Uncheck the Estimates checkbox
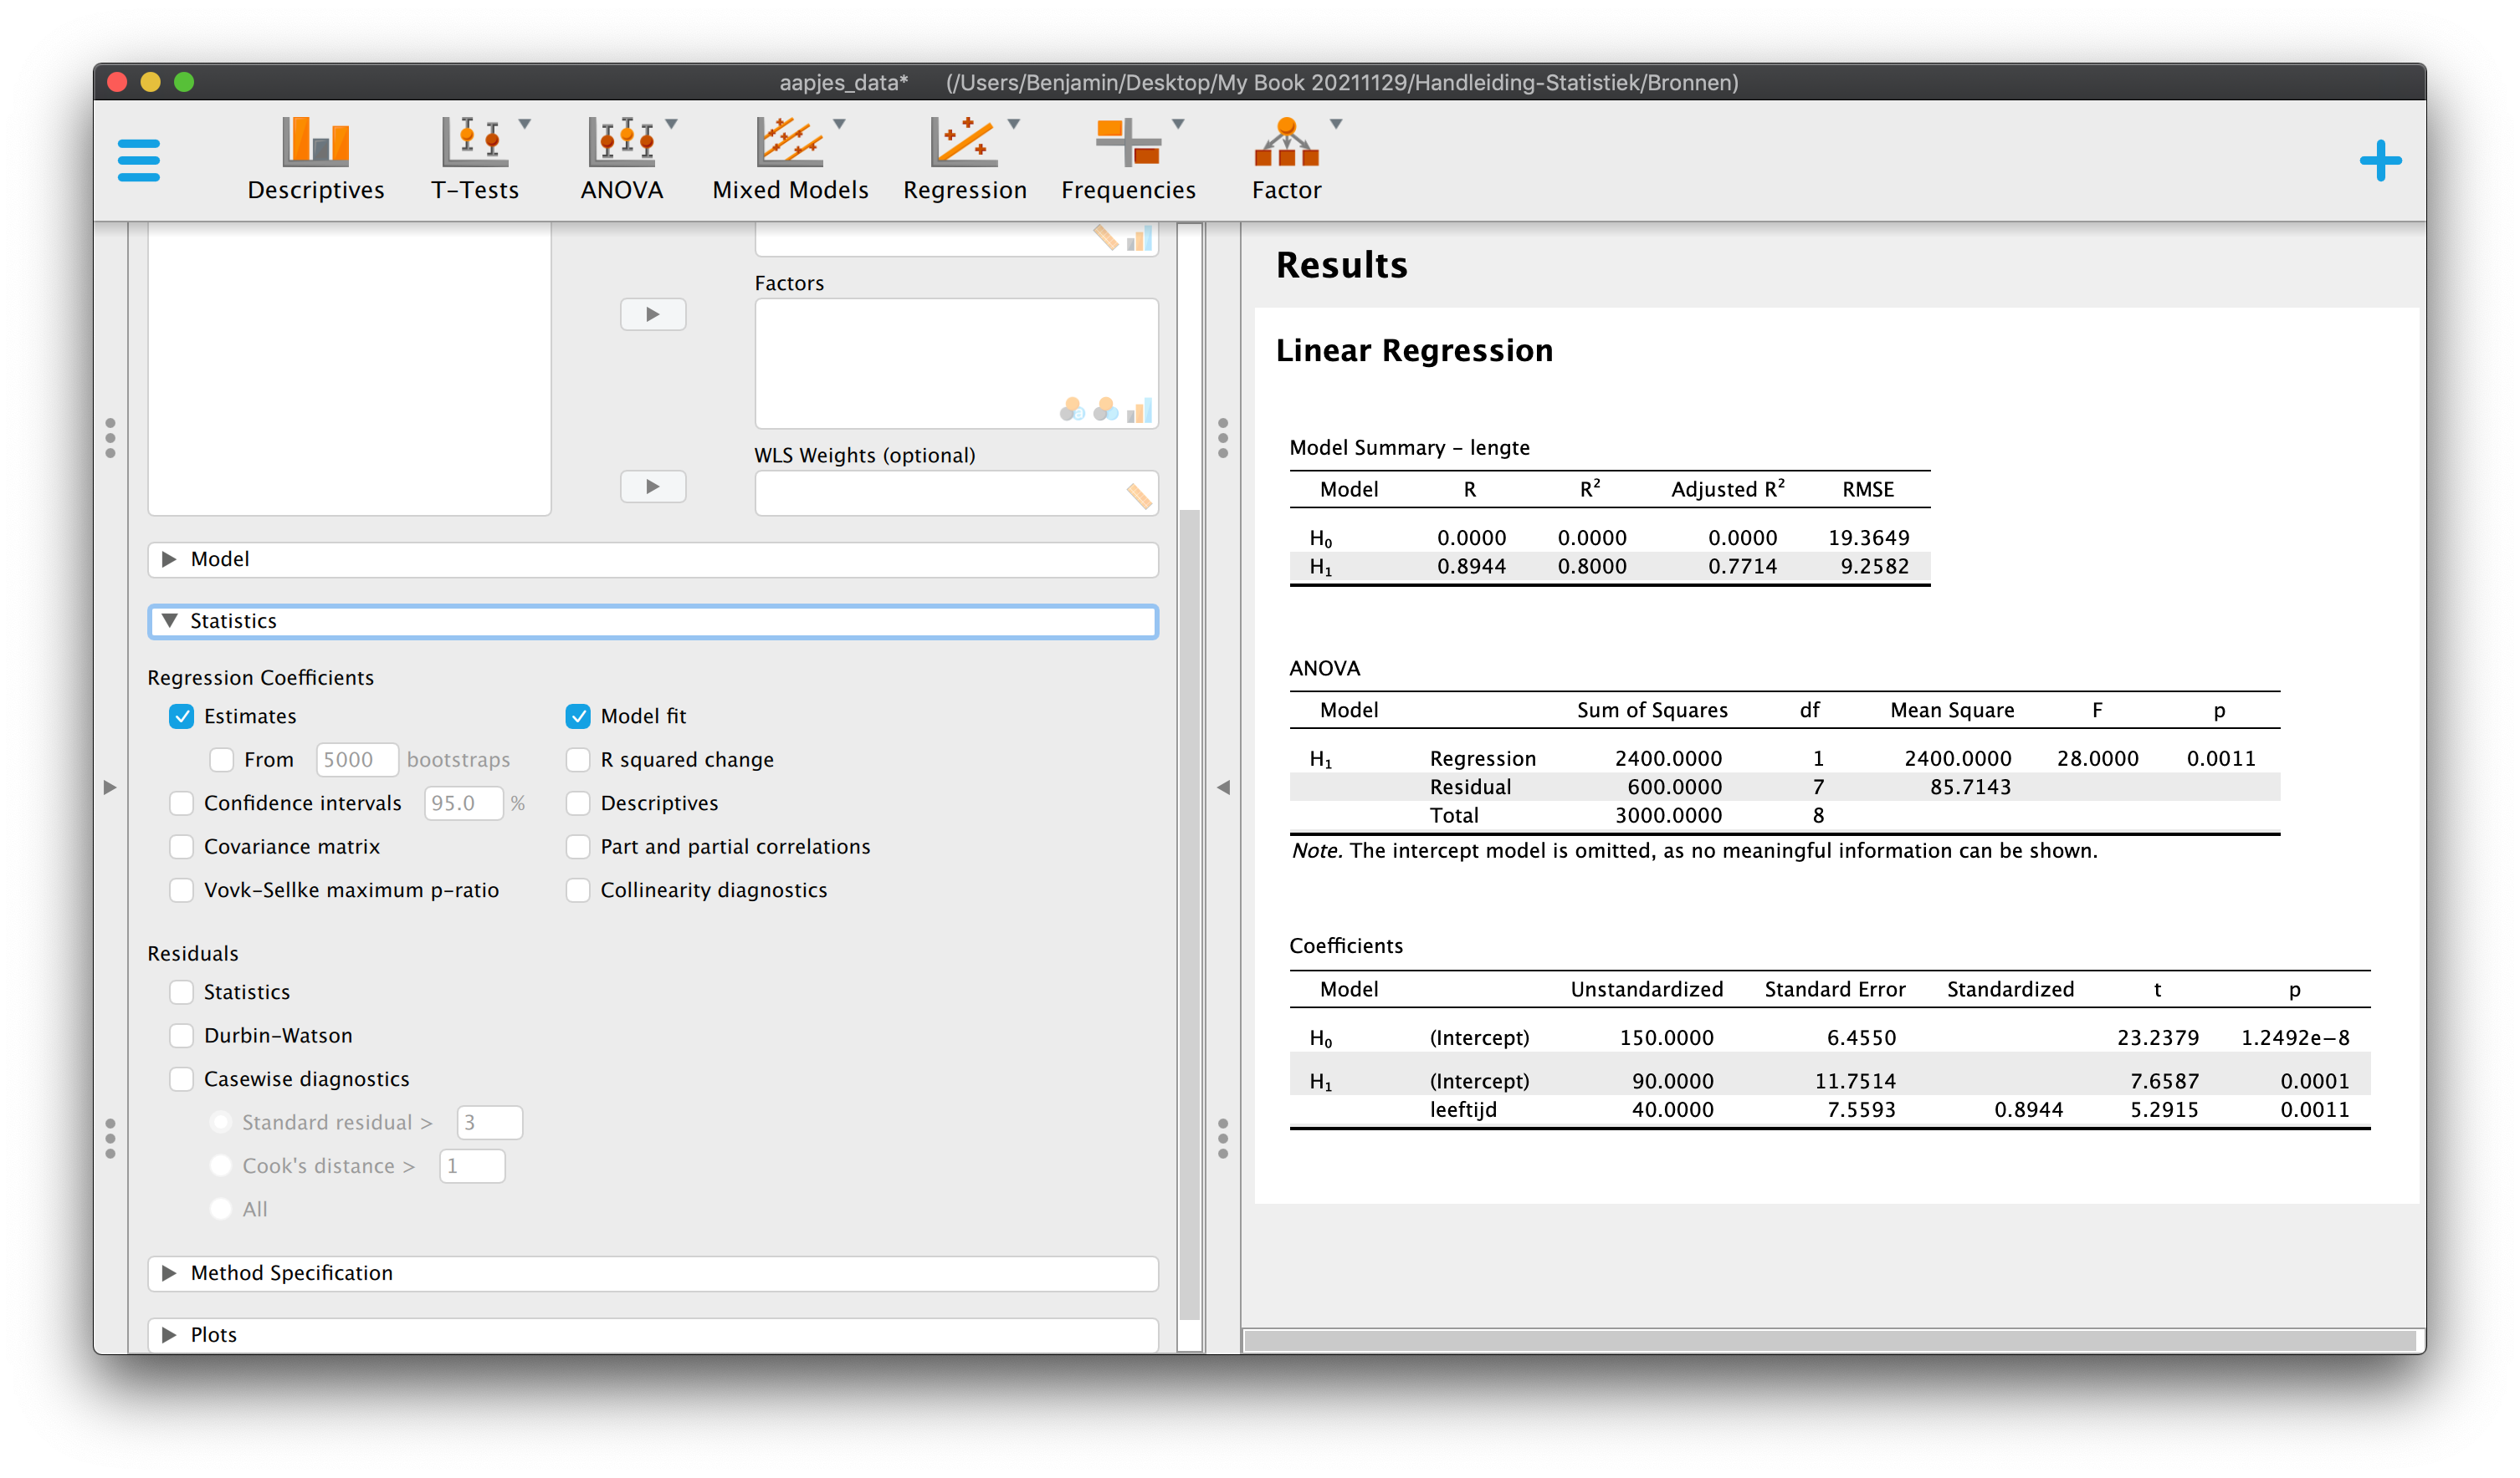Image resolution: width=2520 pixels, height=1478 pixels. click(181, 716)
